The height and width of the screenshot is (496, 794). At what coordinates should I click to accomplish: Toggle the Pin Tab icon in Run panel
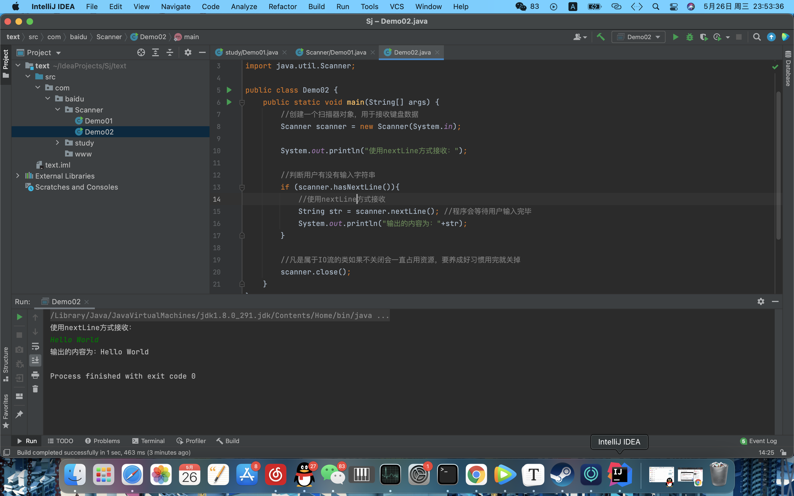coord(19,414)
